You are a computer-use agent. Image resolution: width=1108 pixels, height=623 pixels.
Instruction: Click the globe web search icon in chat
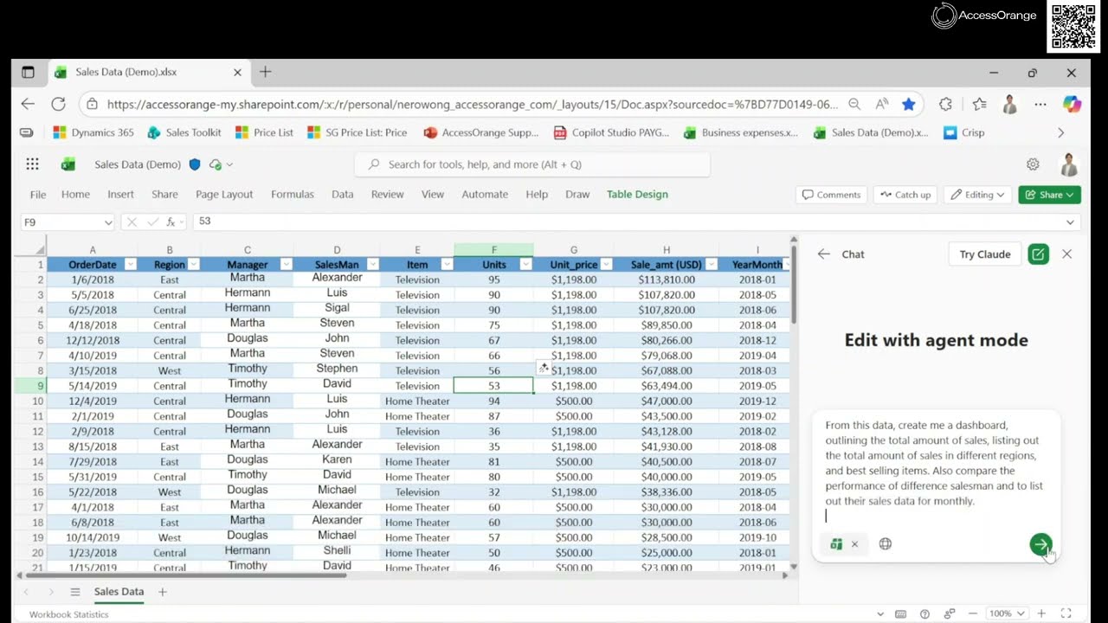tap(885, 544)
